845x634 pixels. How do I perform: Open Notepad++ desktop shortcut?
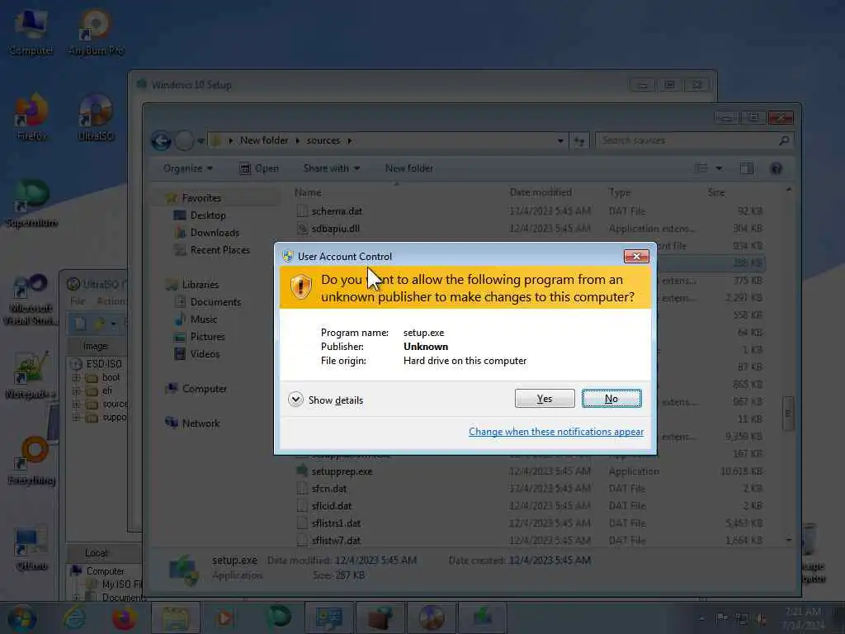point(31,376)
